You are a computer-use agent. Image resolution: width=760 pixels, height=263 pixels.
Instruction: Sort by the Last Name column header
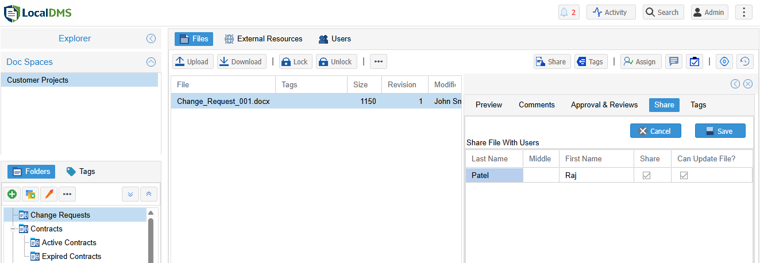(x=495, y=158)
